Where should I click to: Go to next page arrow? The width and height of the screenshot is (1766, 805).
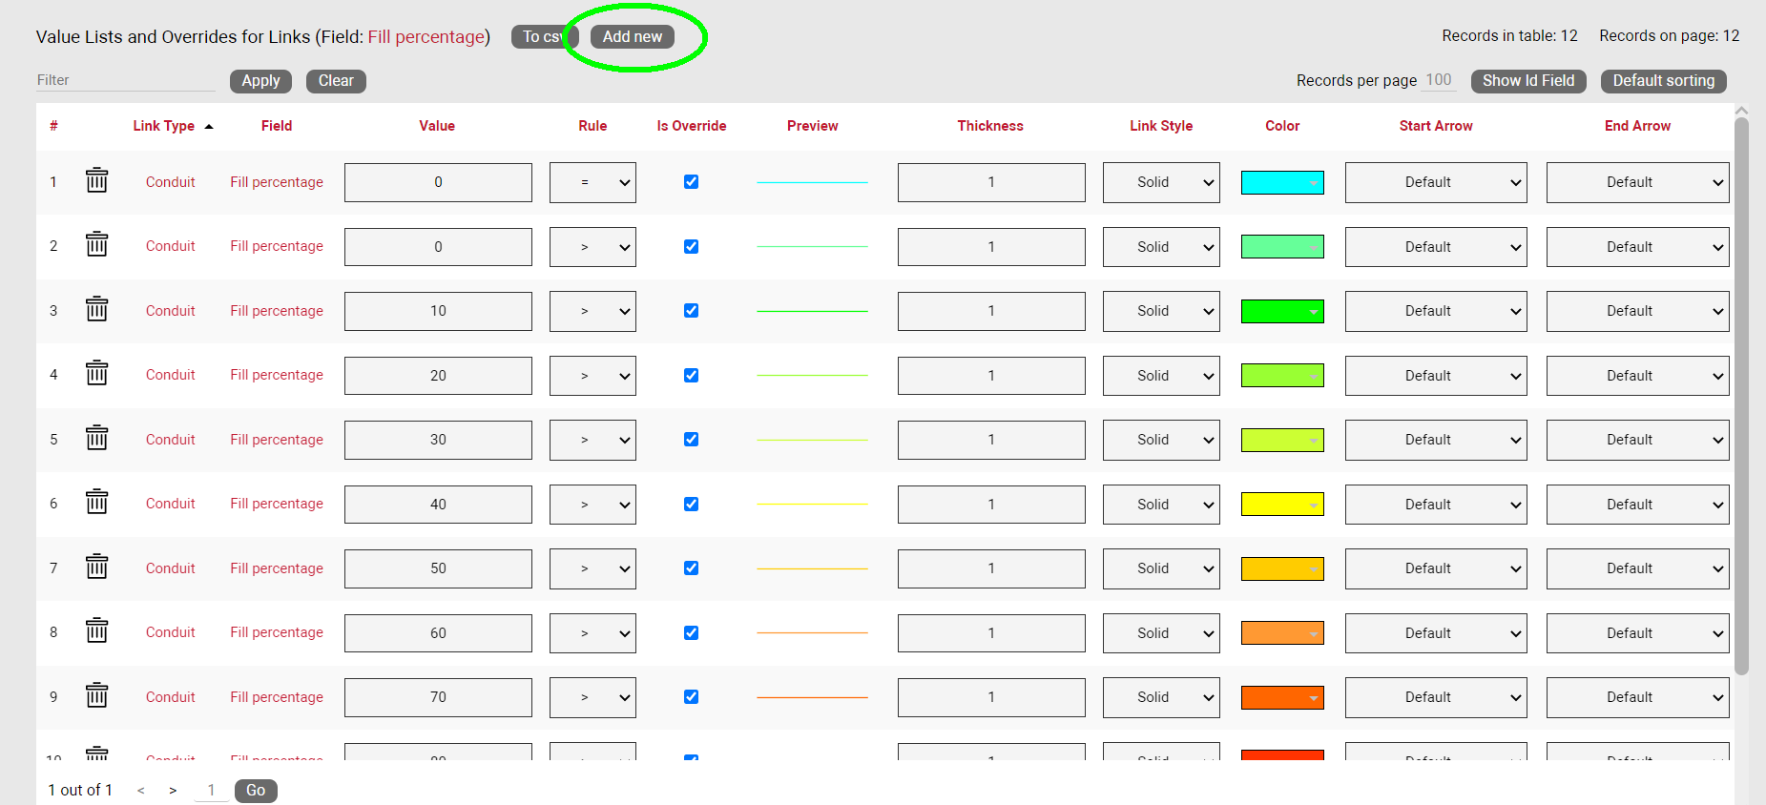[x=173, y=791]
